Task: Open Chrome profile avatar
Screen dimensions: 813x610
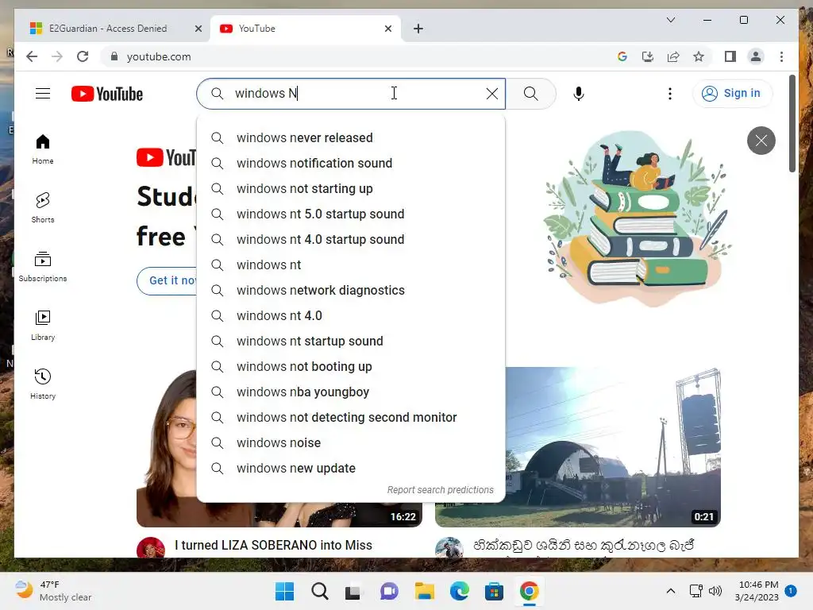Action: pyautogui.click(x=756, y=56)
